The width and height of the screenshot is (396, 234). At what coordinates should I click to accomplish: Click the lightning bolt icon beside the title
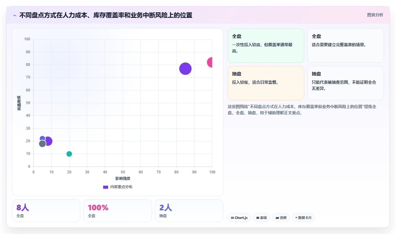[15, 15]
